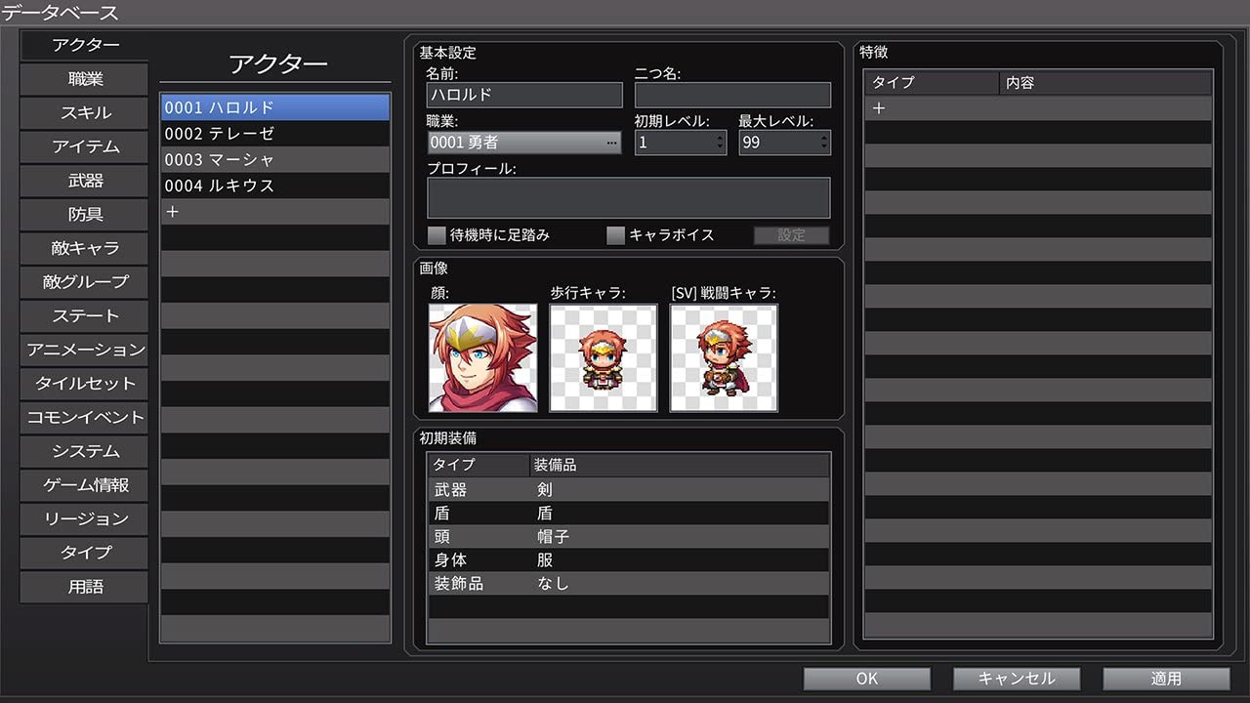Go to the タイルセット tab
Screen dimensions: 1250x703
point(86,383)
